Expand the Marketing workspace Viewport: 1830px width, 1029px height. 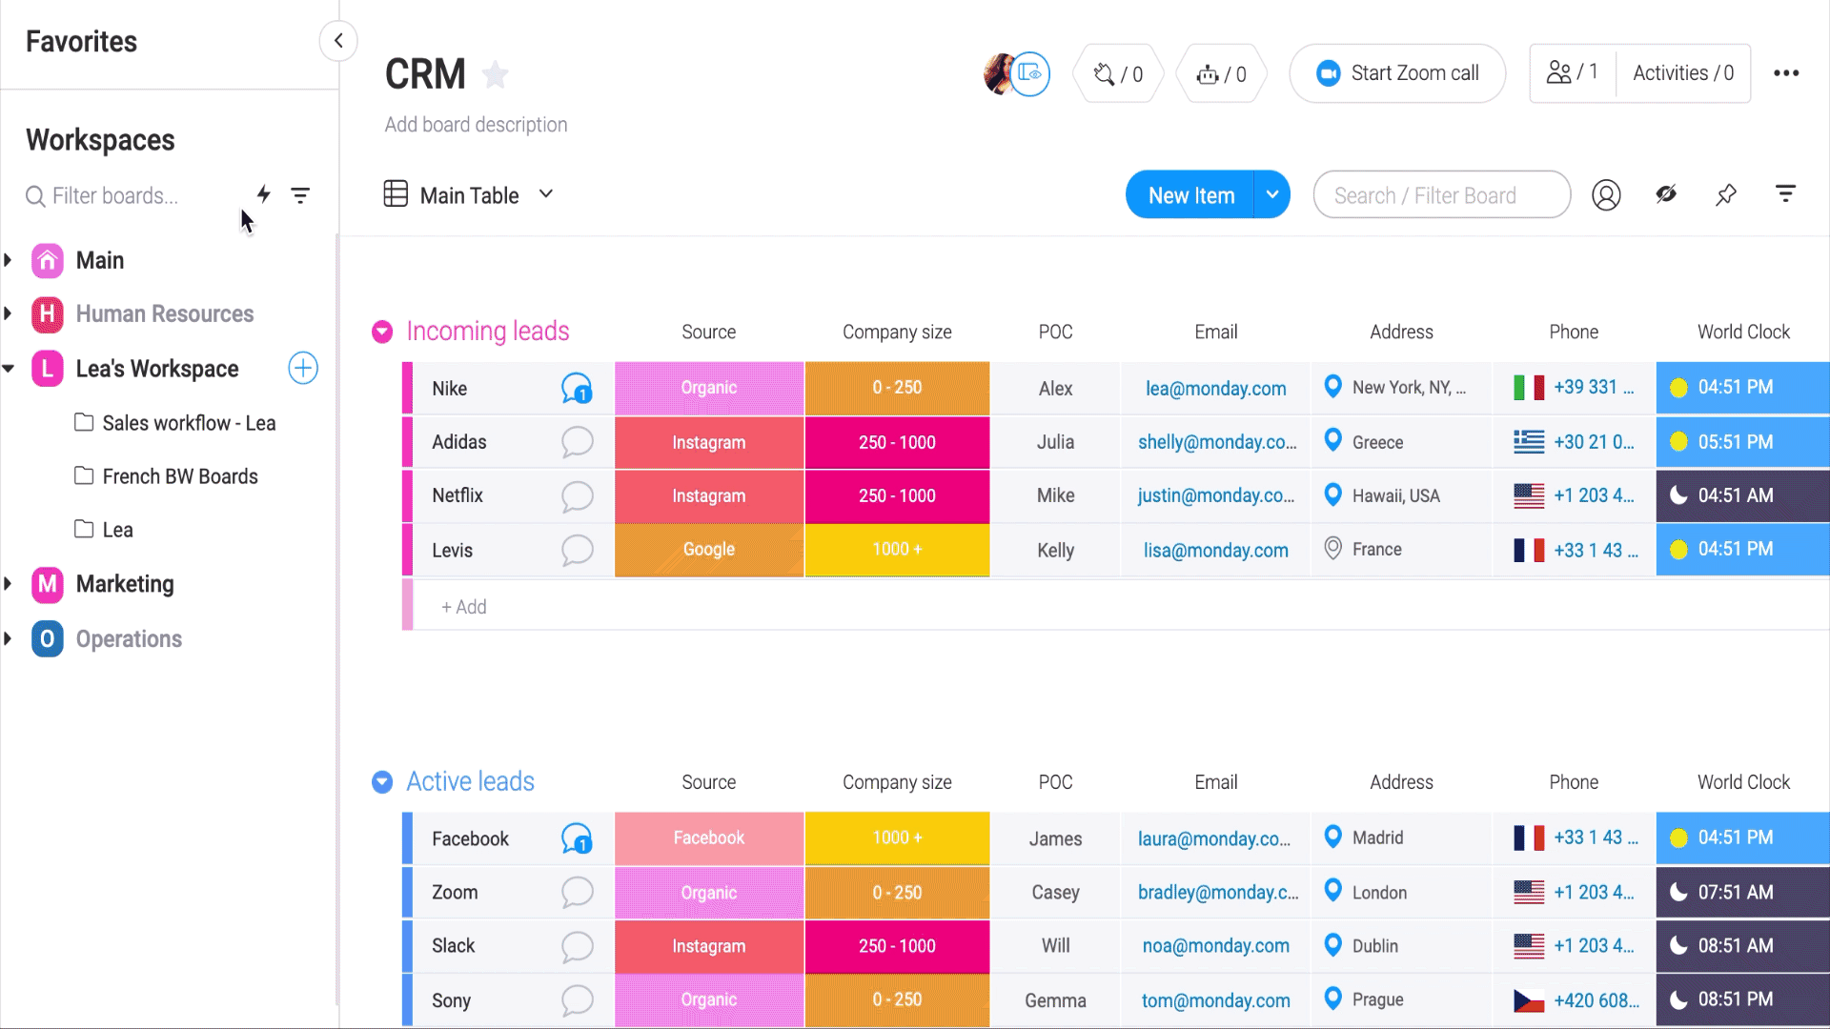tap(9, 584)
